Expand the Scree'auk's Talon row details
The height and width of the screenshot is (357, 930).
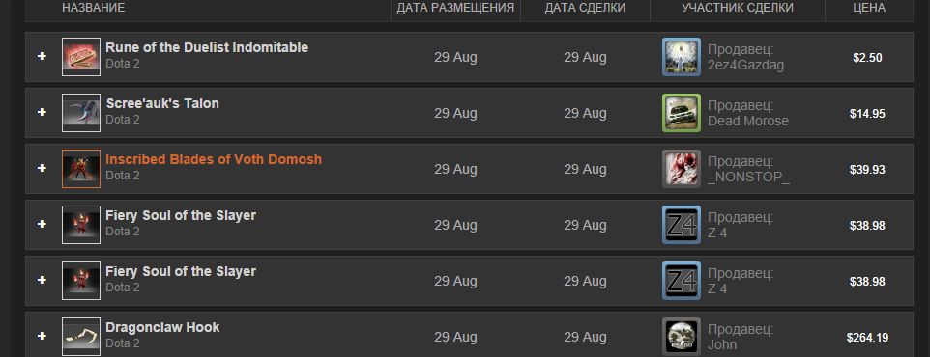[42, 112]
